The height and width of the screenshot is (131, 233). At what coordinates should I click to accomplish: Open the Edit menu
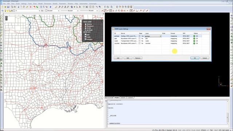pyautogui.click(x=8, y=4)
